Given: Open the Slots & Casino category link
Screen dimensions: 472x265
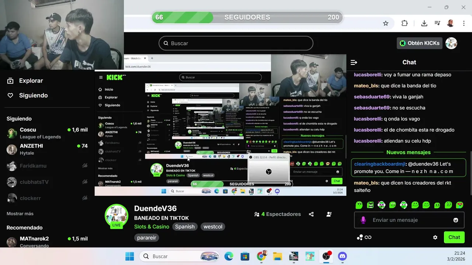Looking at the screenshot, I should tap(152, 227).
